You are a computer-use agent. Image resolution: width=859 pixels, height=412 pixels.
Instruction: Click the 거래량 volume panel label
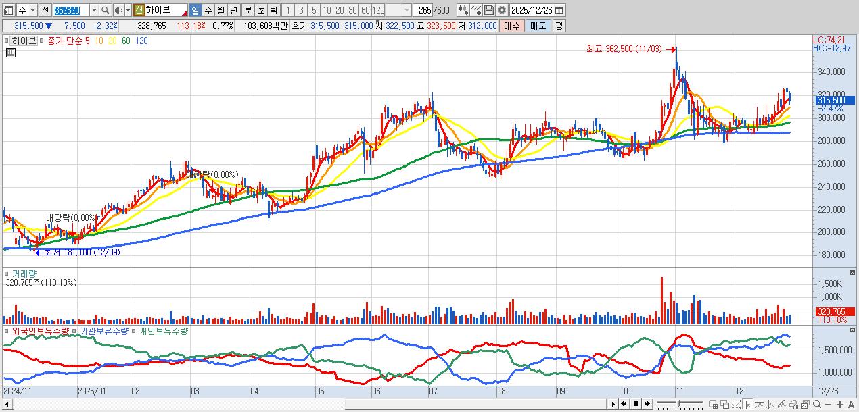(x=24, y=274)
